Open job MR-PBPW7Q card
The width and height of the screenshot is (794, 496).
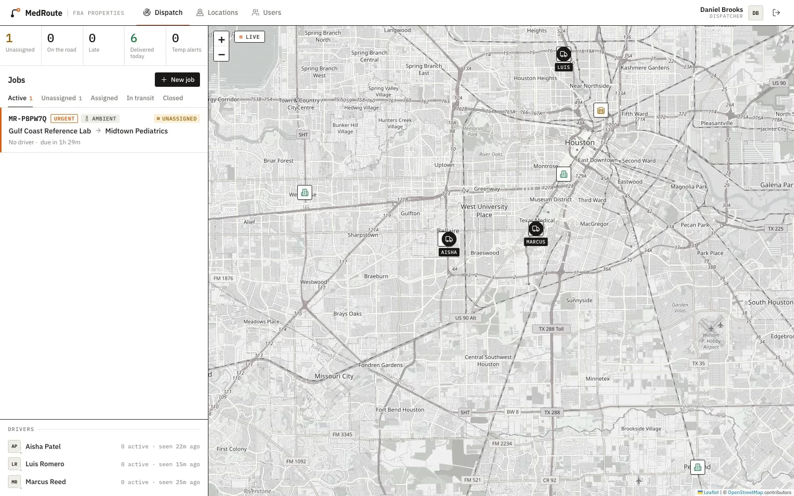(x=104, y=130)
